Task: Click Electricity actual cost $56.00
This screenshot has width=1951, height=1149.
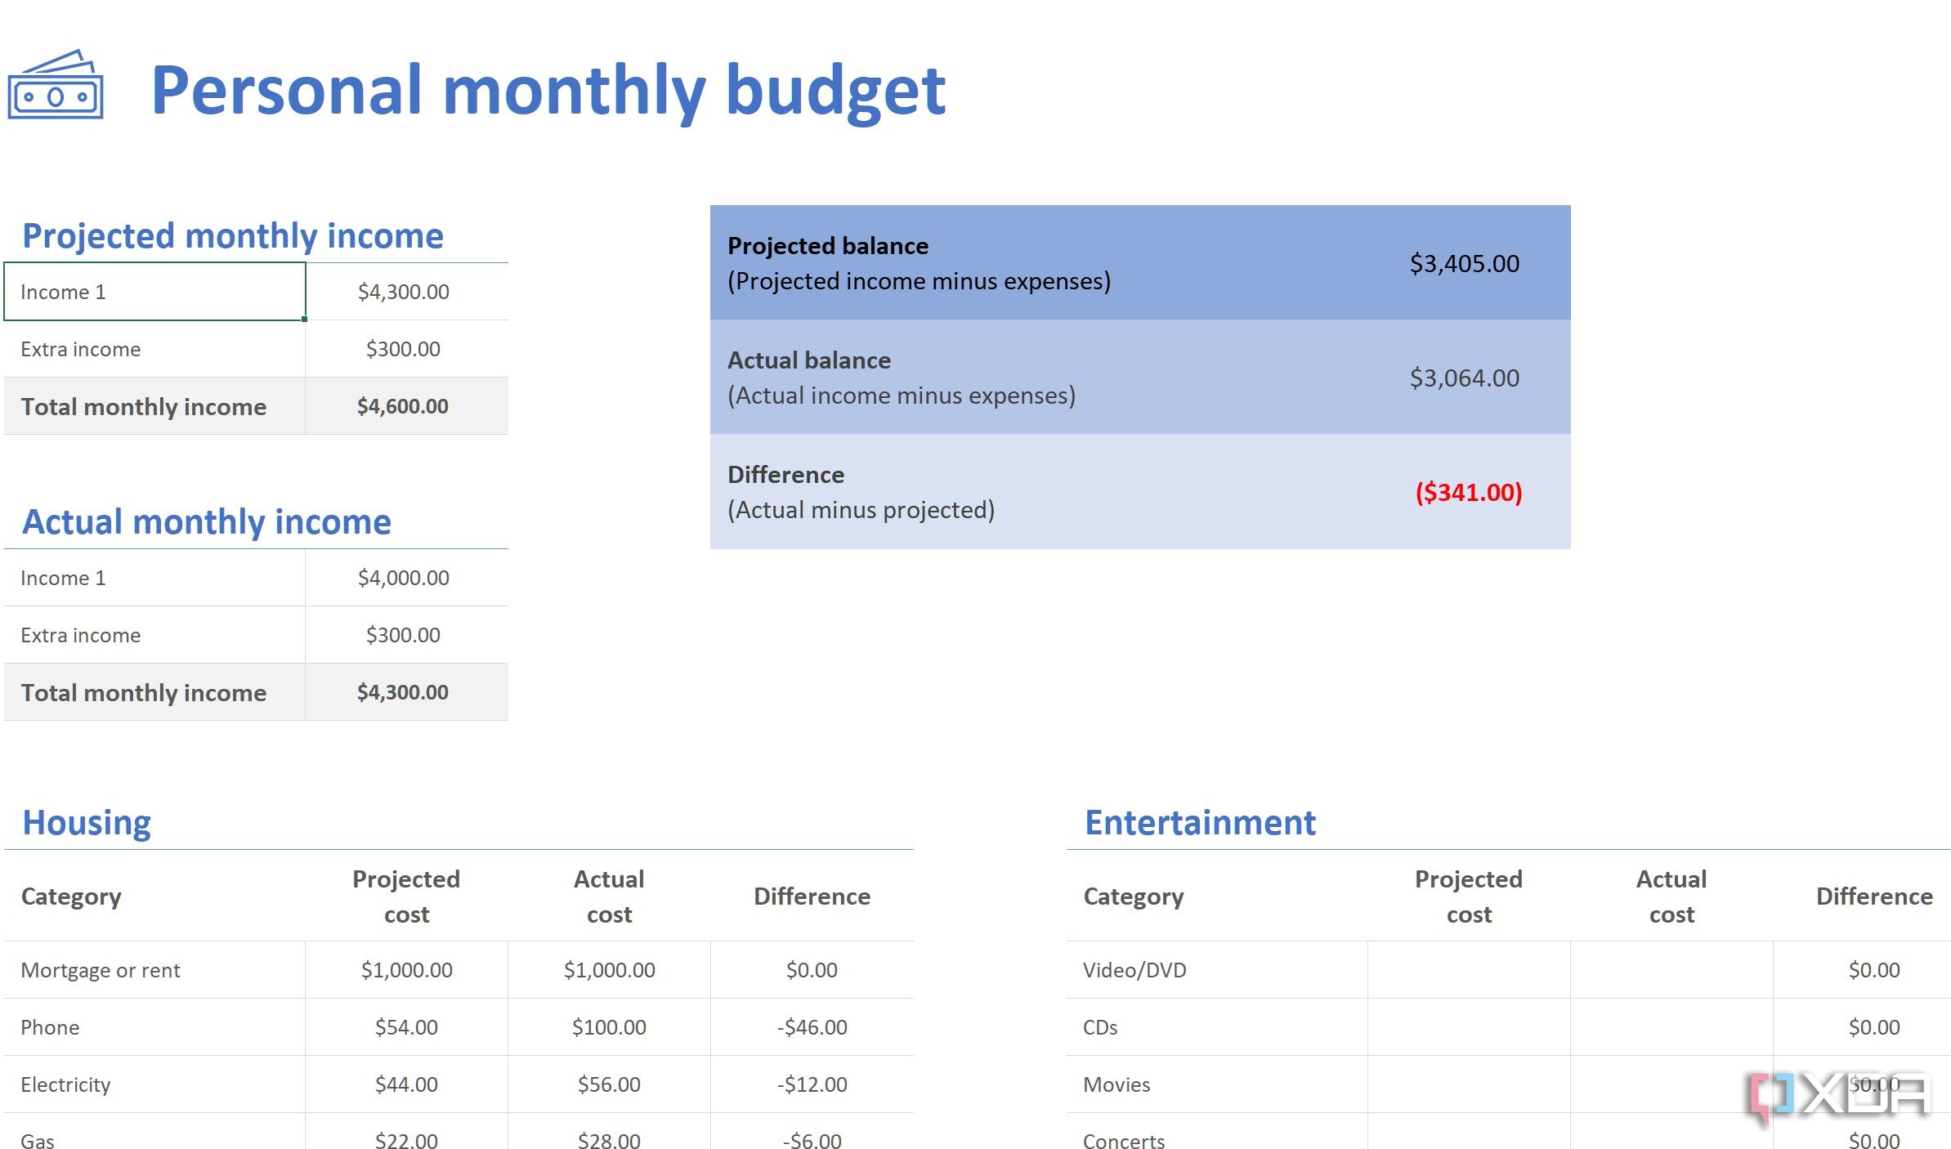Action: (x=609, y=1084)
